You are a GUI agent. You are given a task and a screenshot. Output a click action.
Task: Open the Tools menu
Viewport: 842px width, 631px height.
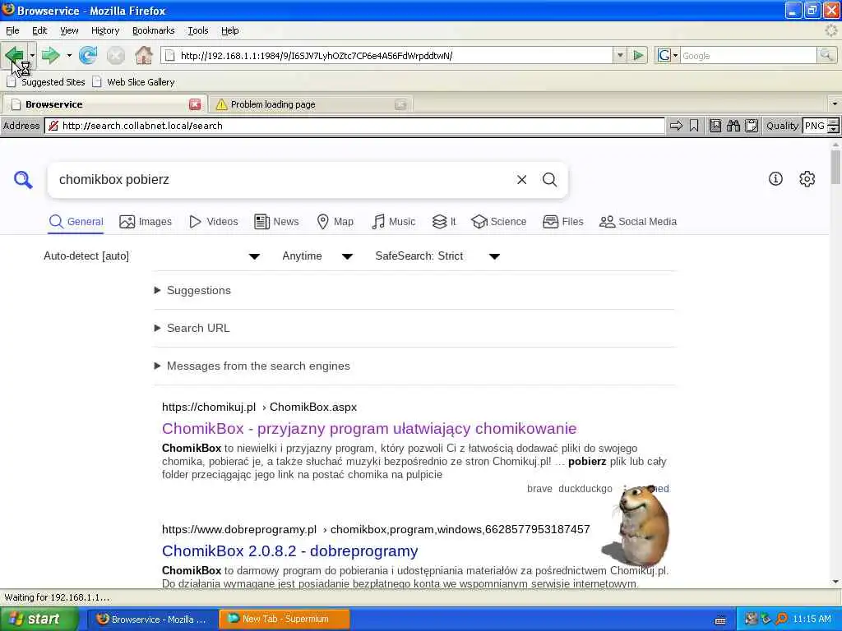click(x=197, y=30)
